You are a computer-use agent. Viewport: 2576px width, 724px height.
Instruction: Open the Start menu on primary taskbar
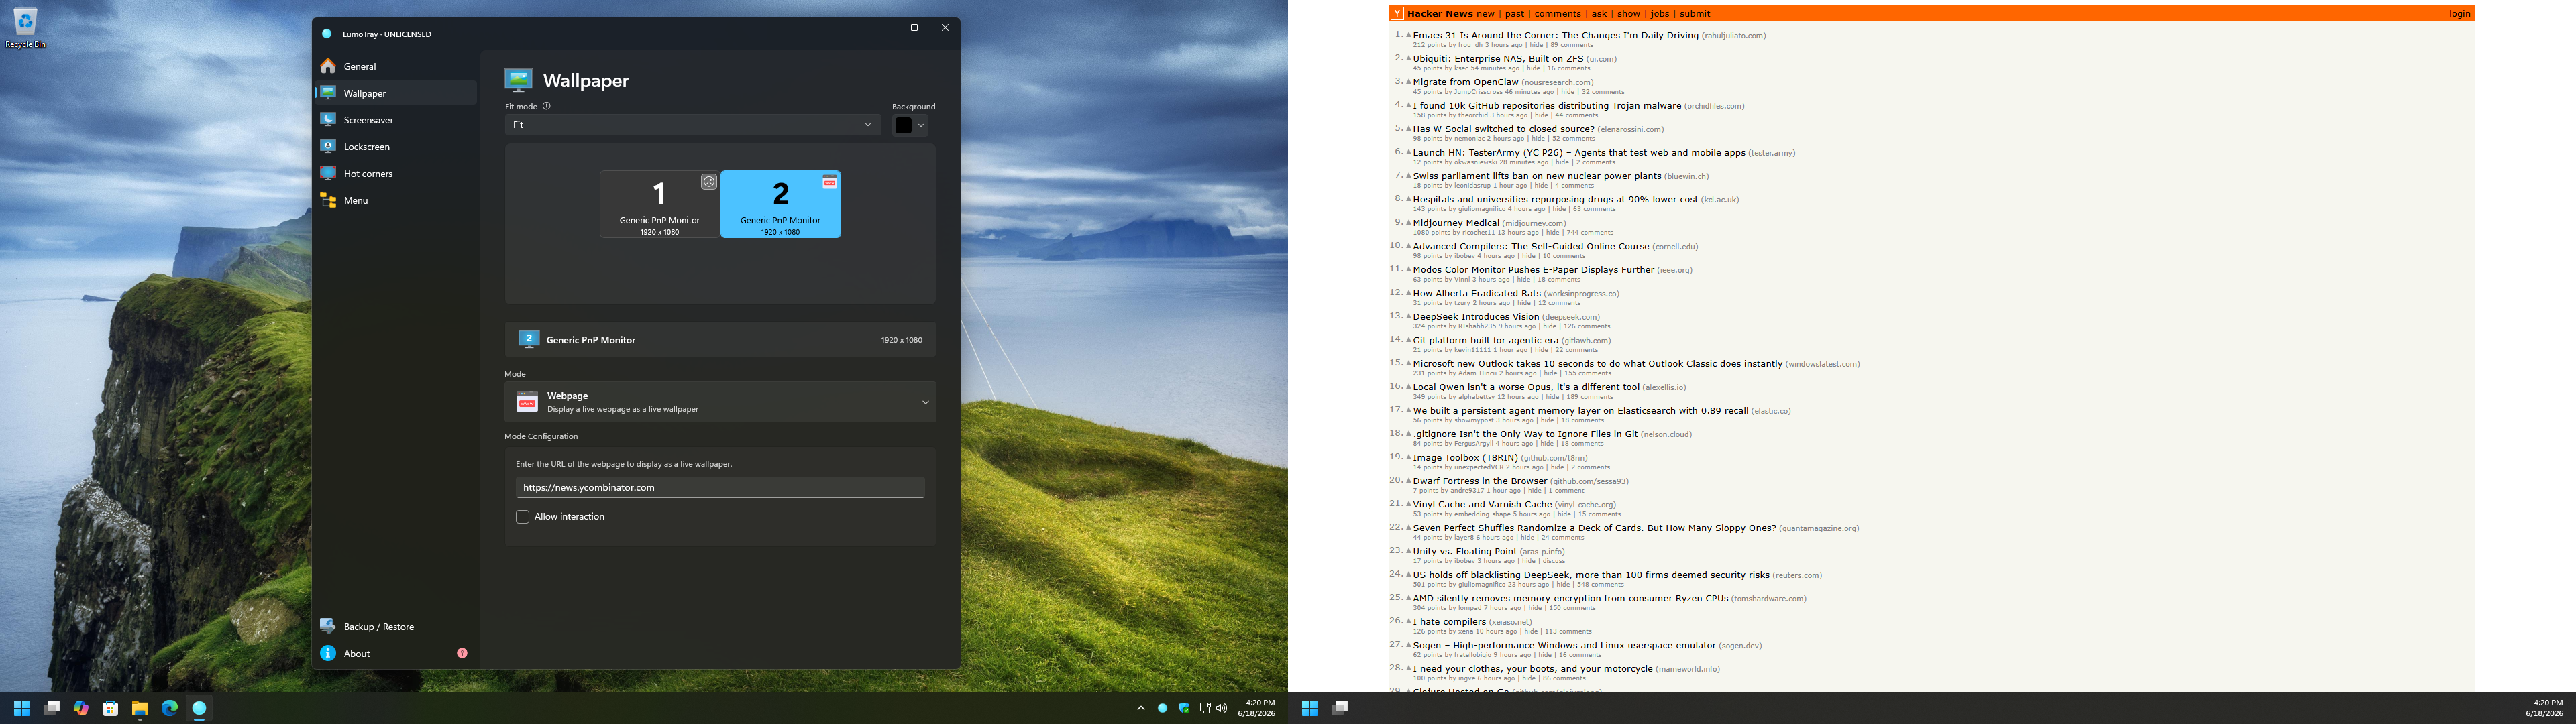pos(22,708)
